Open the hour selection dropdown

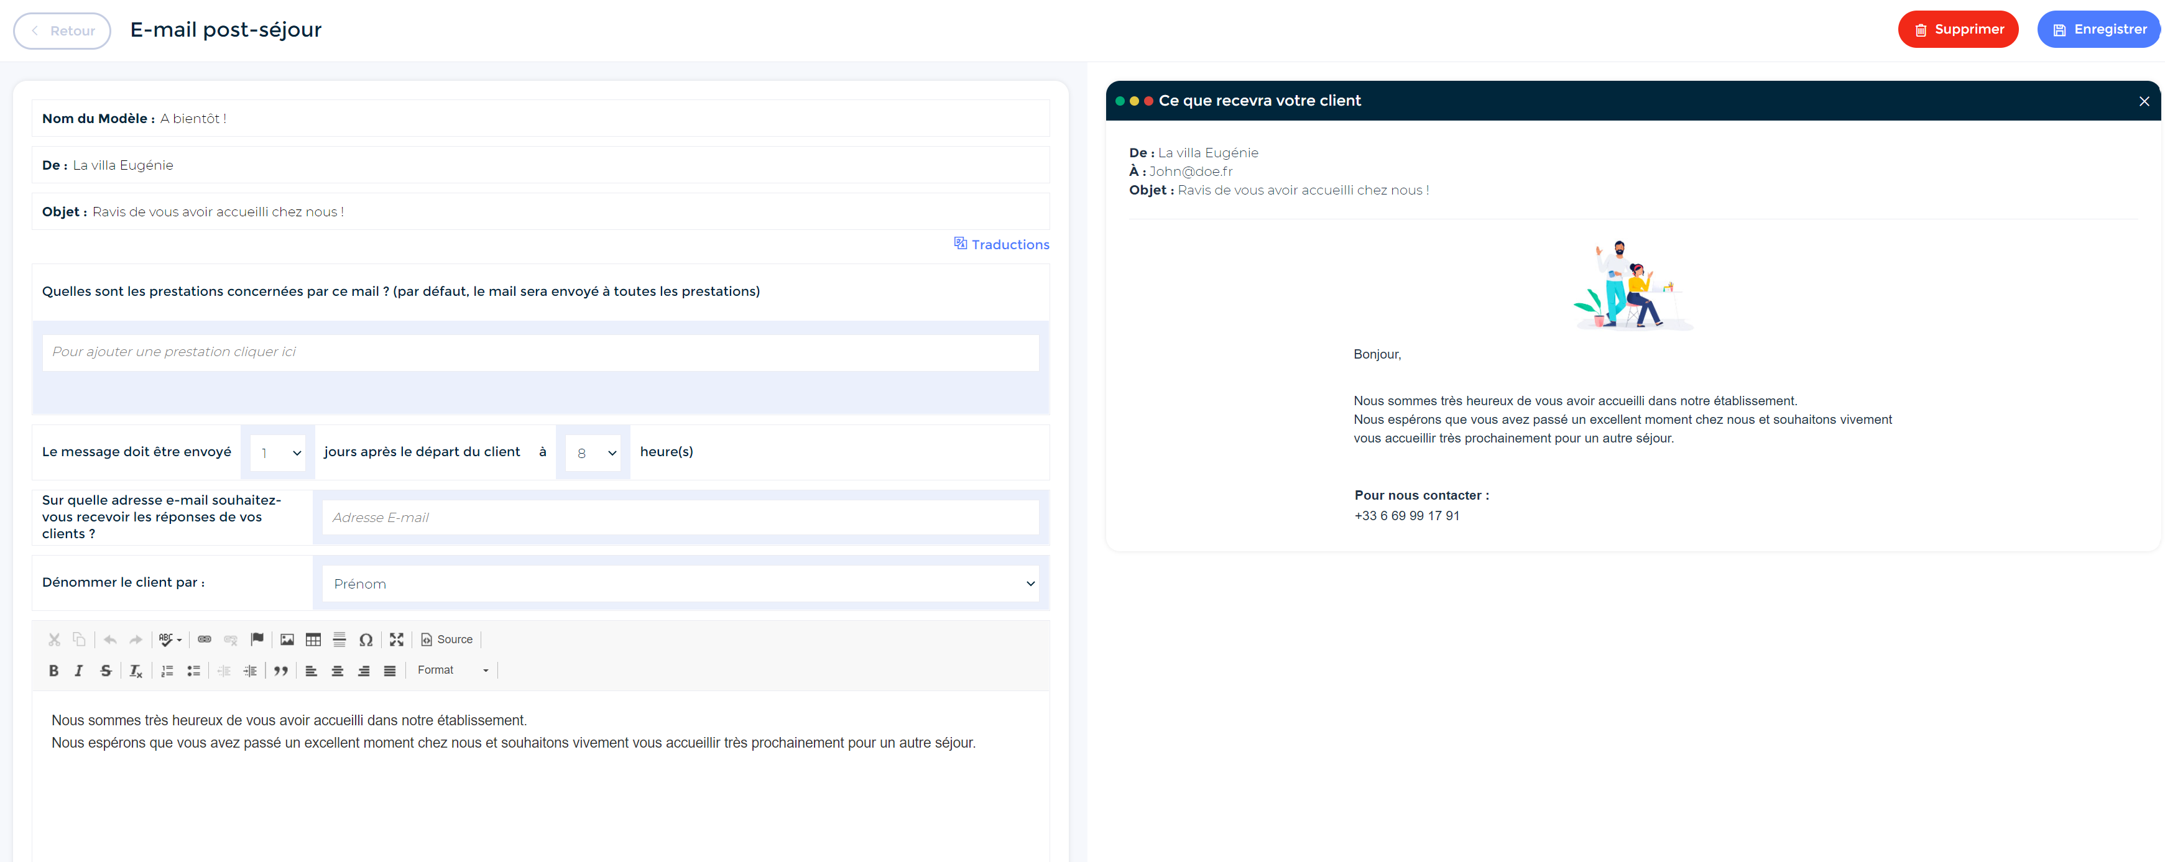(x=593, y=453)
